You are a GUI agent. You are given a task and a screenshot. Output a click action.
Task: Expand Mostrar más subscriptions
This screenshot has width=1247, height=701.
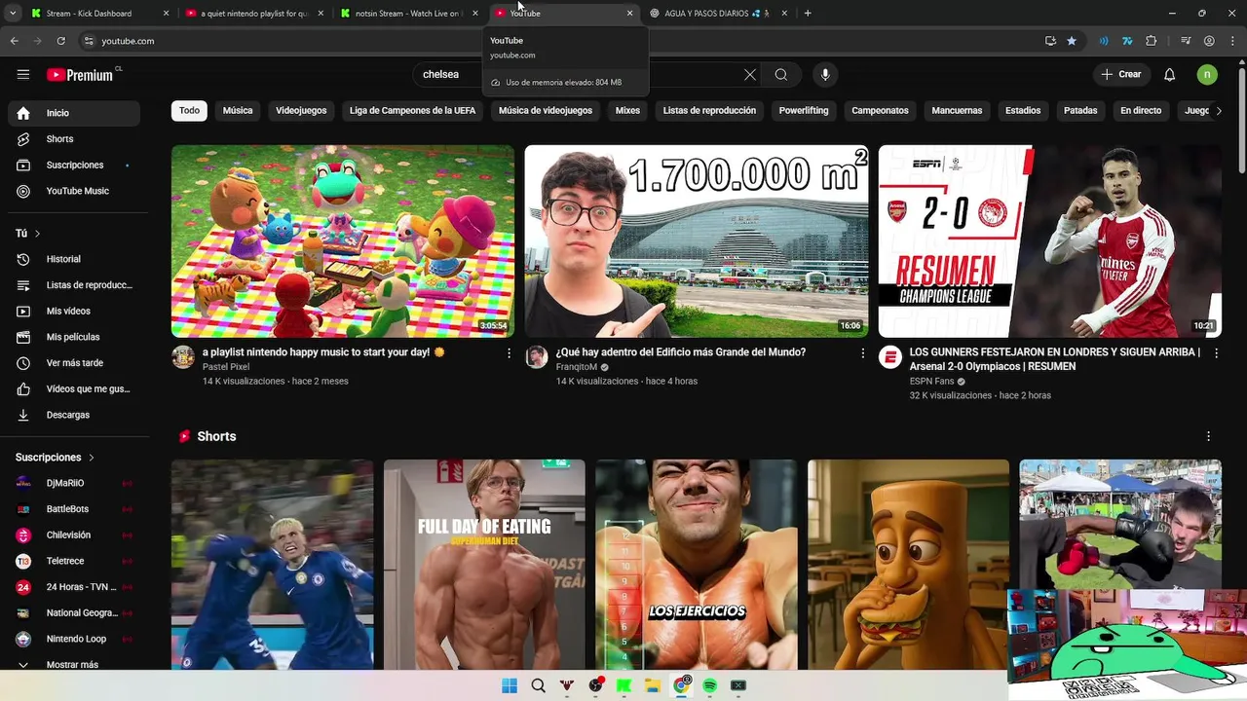click(74, 664)
